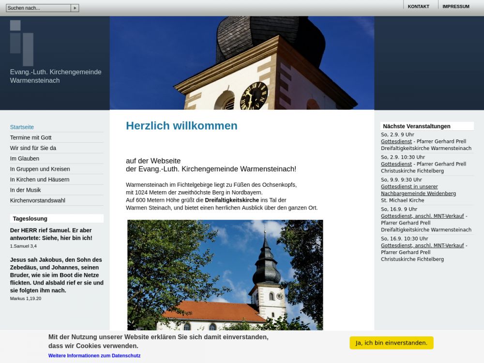The image size is (484, 363).
Task: Open 'In Kirchen und Häusern' page
Action: [x=40, y=180]
